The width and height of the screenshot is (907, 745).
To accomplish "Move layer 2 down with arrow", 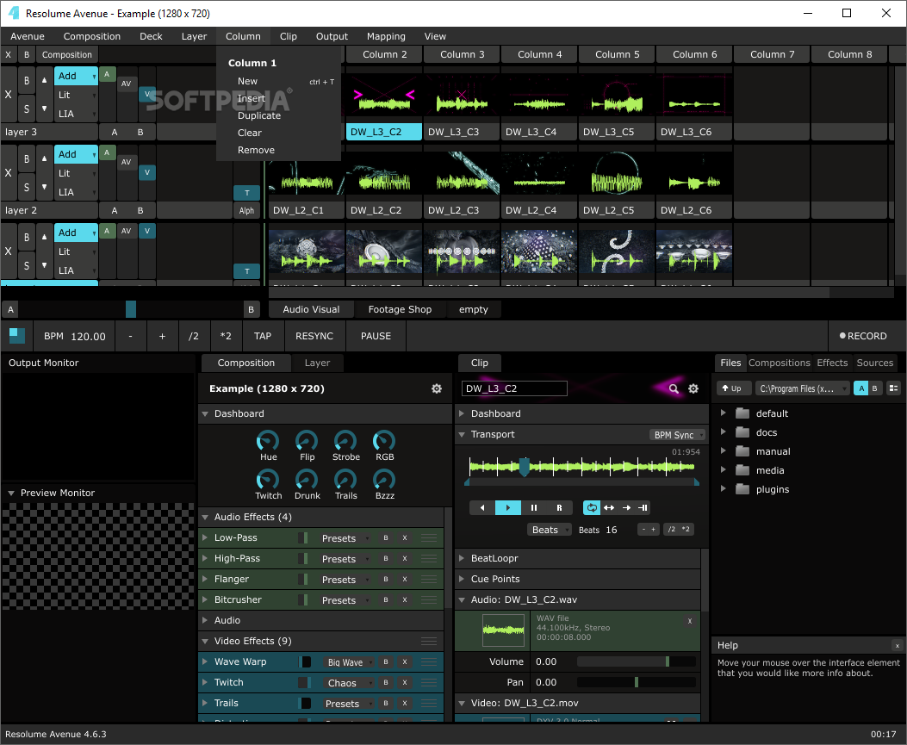I will (x=44, y=187).
